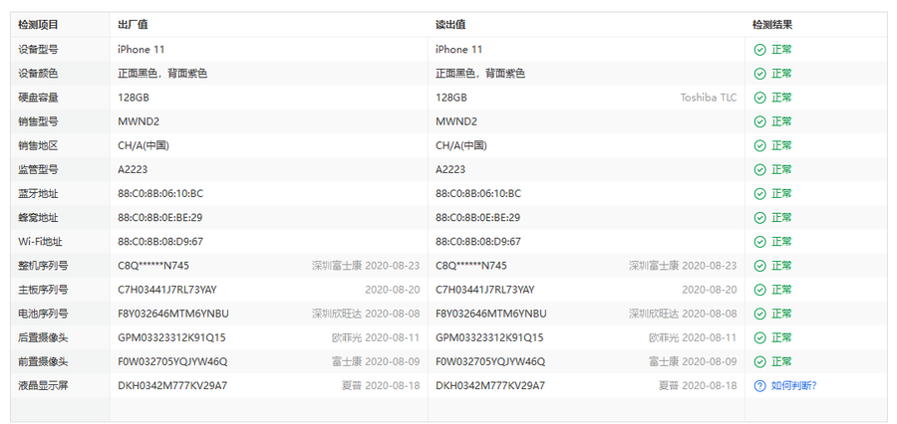Click the green check icon in 销售型号 row
This screenshot has height=424, width=897.
click(x=759, y=121)
